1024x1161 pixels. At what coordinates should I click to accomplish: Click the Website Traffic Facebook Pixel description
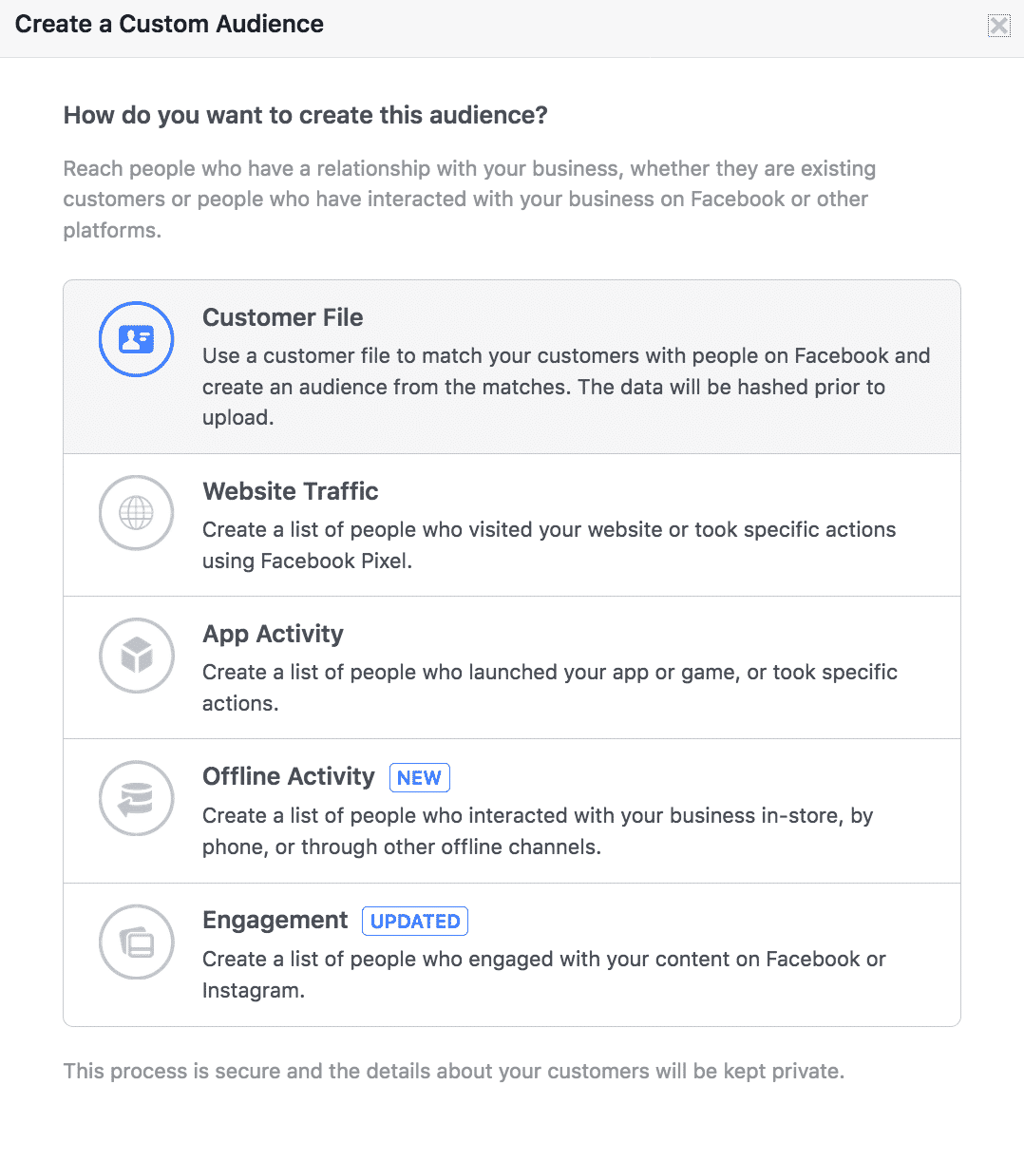pos(549,545)
